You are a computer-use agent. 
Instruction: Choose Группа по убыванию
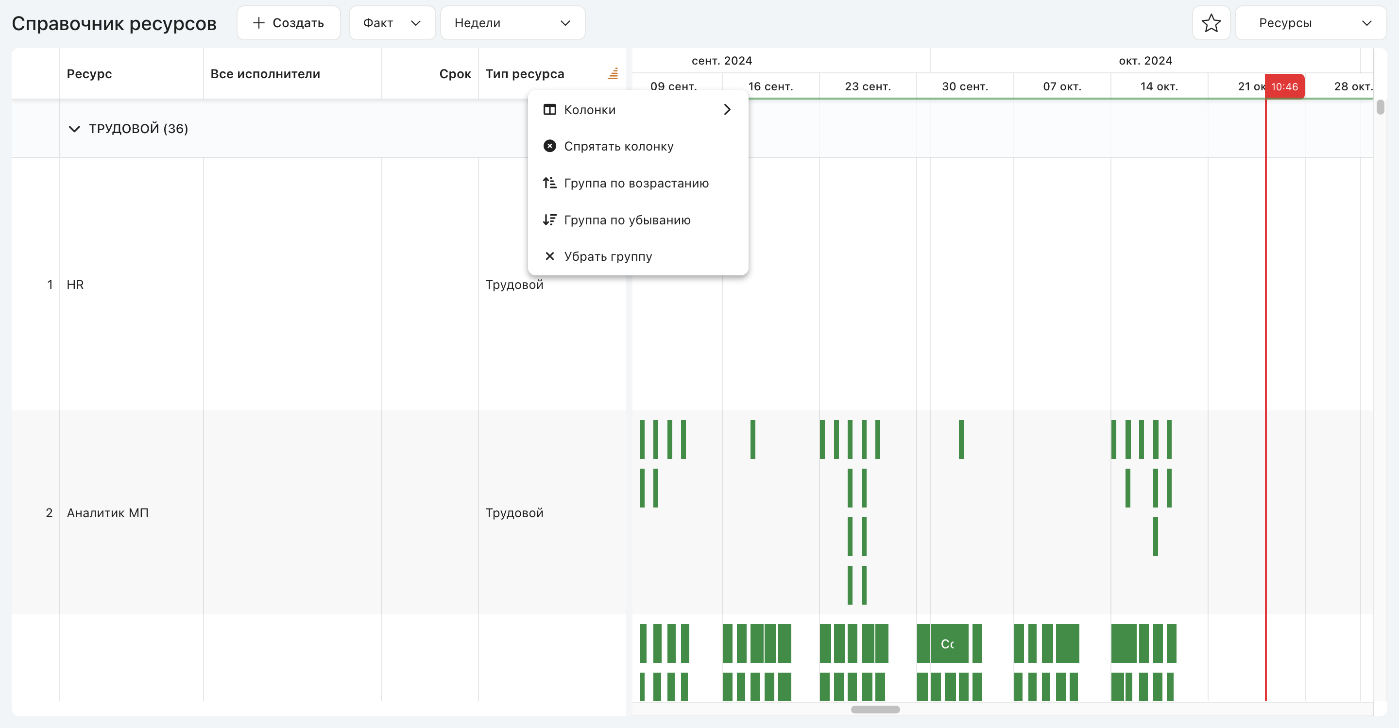pyautogui.click(x=638, y=220)
